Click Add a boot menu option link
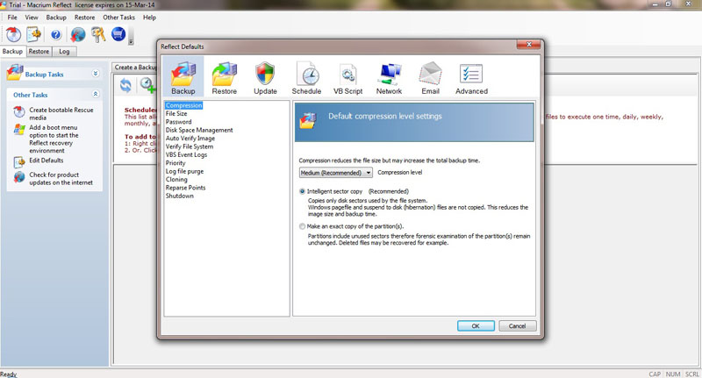The width and height of the screenshot is (702, 378). tap(54, 139)
